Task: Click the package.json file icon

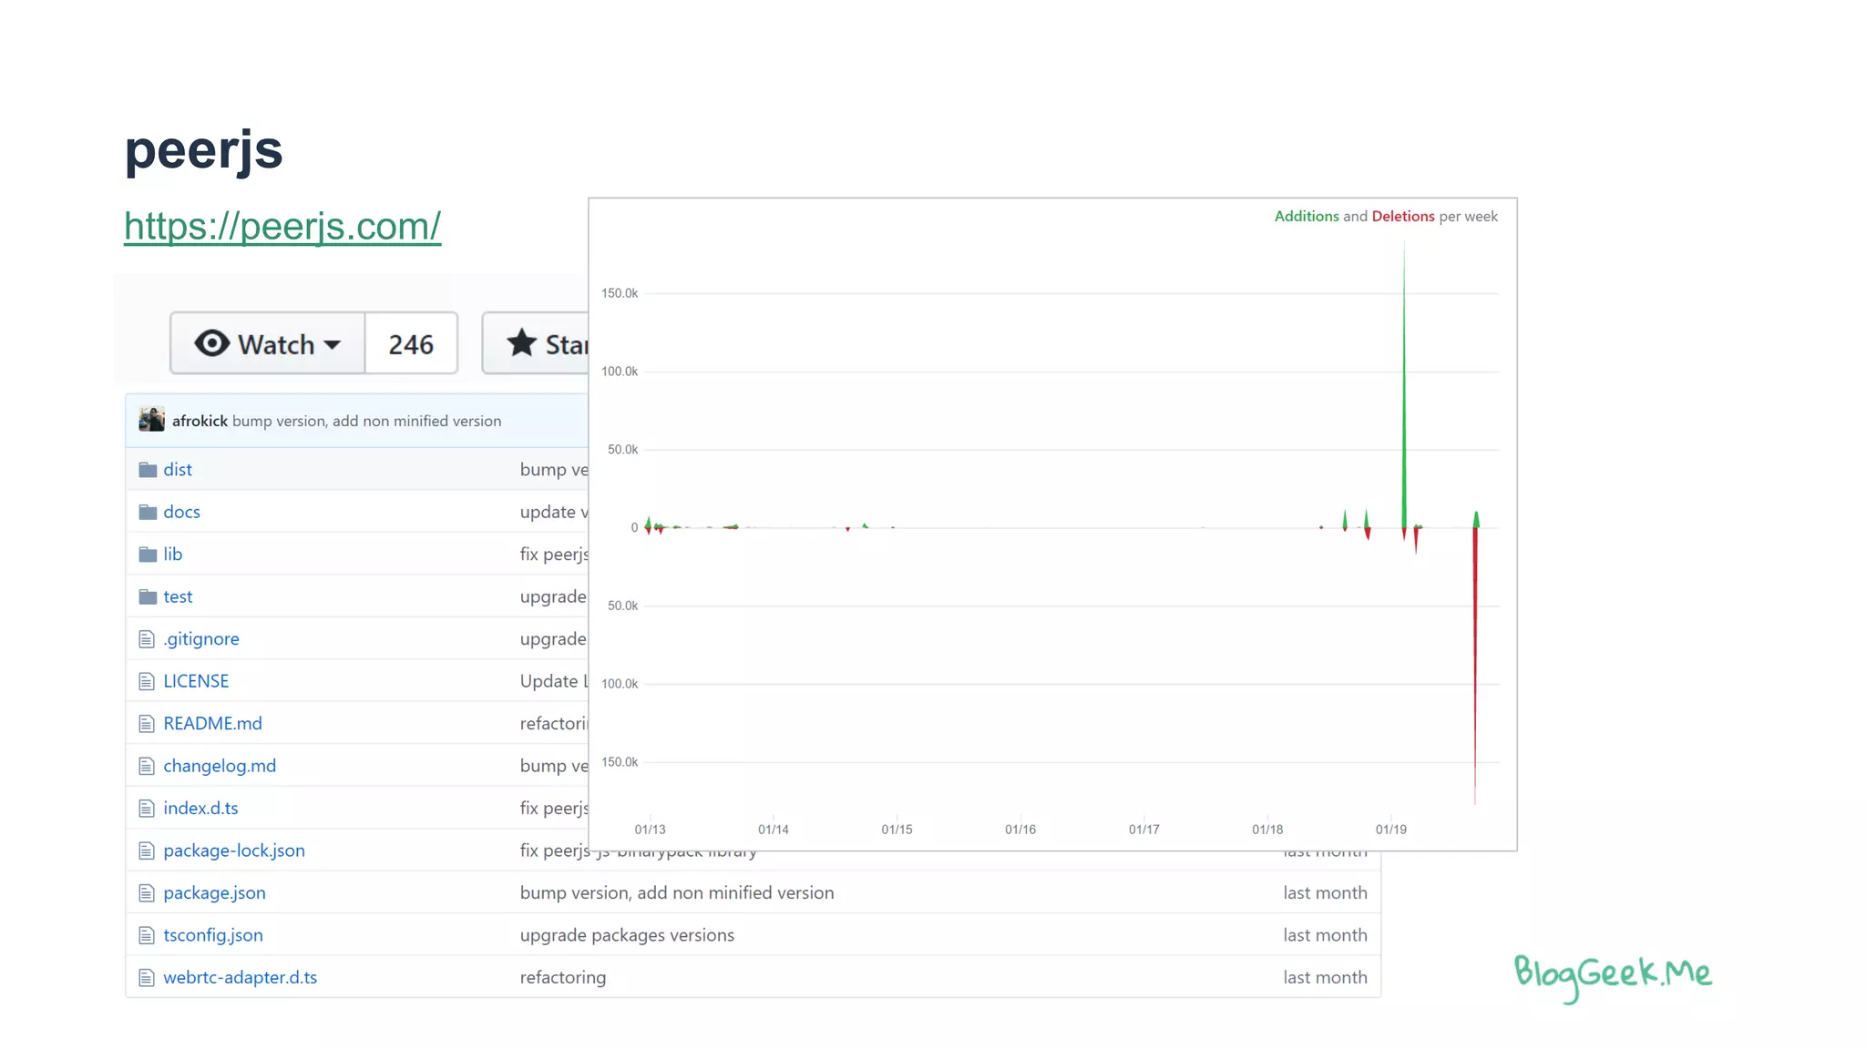Action: click(x=147, y=893)
